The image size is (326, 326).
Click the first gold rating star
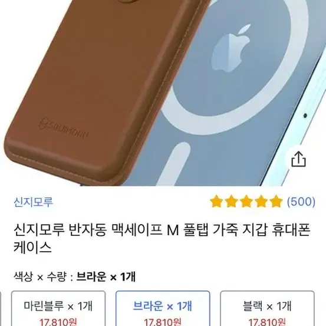click(216, 202)
